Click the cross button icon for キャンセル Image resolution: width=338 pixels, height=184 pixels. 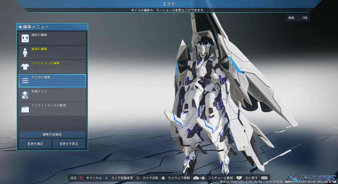click(x=106, y=178)
